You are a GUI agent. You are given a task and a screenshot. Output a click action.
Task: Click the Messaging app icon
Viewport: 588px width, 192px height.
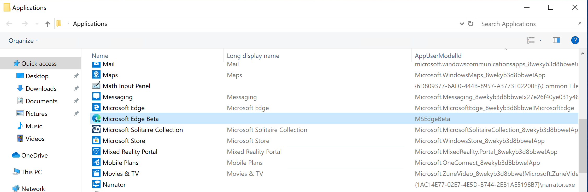tap(96, 97)
